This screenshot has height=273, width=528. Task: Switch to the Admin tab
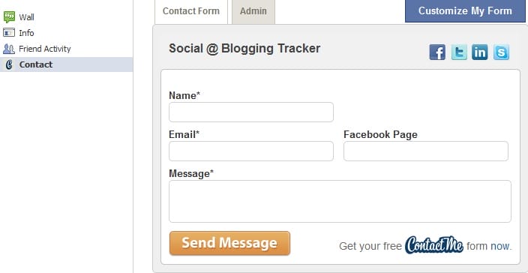253,12
